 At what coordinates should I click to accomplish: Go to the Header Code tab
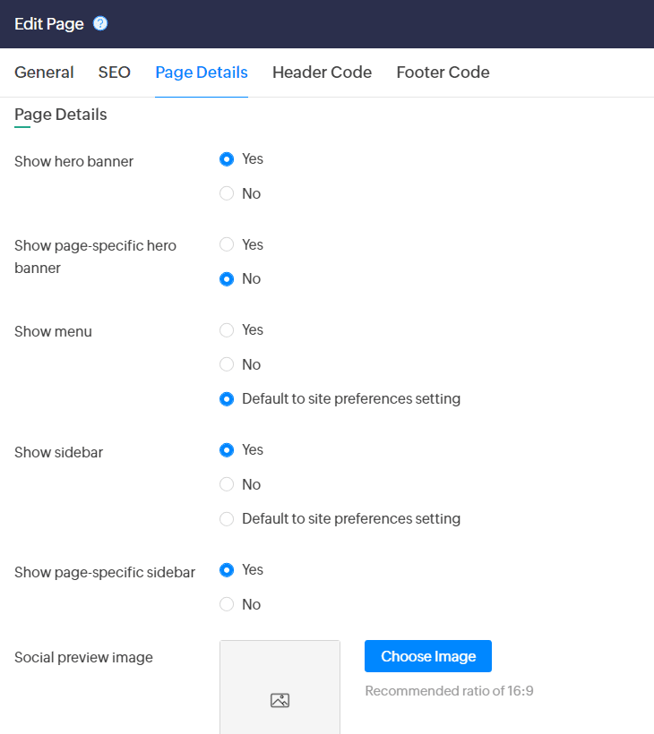click(322, 73)
